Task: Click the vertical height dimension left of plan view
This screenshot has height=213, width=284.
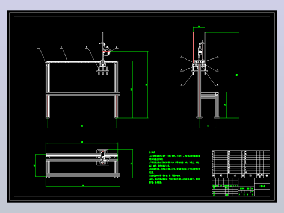Action: click(x=35, y=165)
